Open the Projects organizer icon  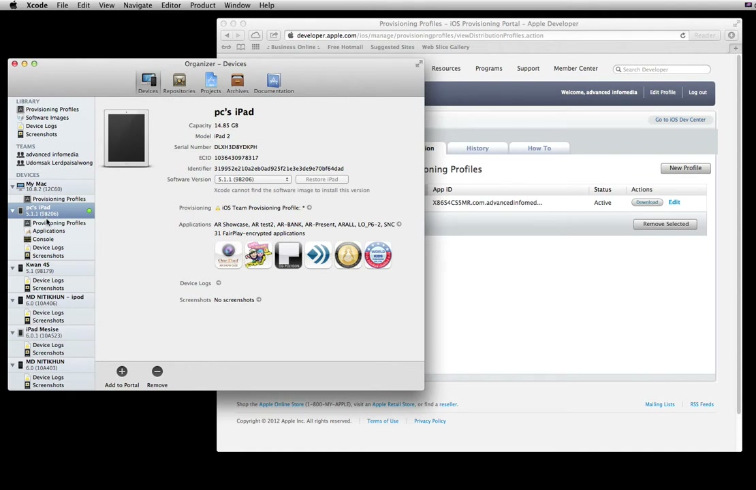pyautogui.click(x=210, y=80)
